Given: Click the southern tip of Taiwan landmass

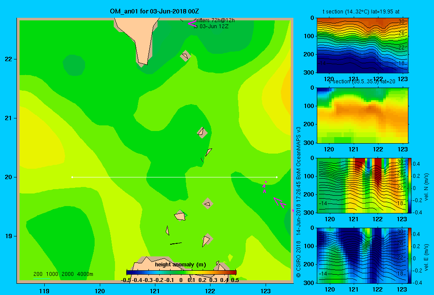Looking at the screenshot, I should [x=143, y=62].
